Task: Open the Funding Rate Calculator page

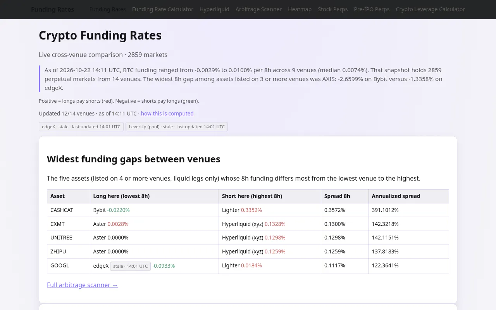Action: [163, 9]
